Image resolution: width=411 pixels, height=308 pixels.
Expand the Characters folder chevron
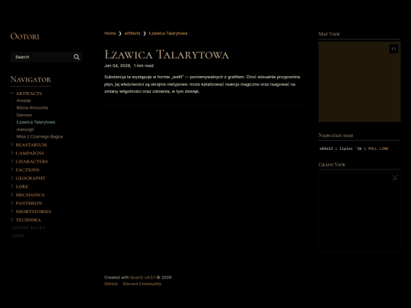(12, 161)
